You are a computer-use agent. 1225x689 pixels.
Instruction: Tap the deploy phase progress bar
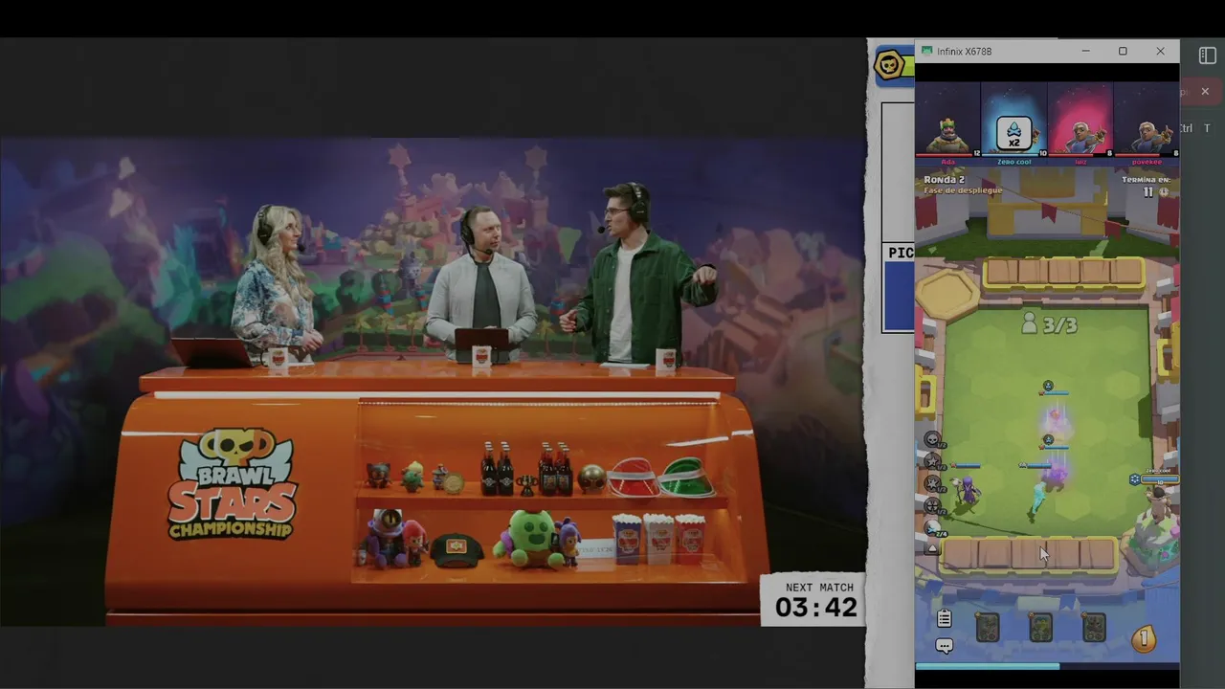pos(1047,666)
